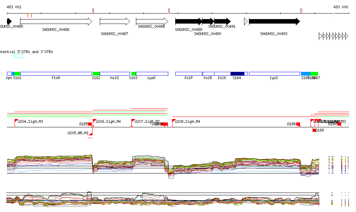This screenshot has height=212, width=356.
Task: Select the cysK segment box
Action: coord(152,74)
